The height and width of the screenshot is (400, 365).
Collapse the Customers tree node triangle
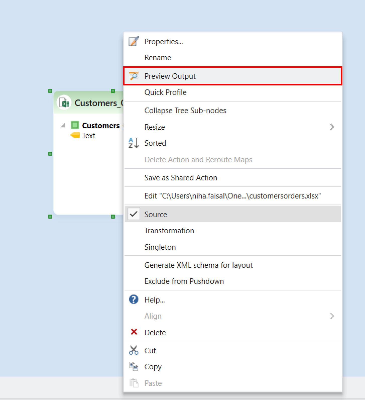63,125
